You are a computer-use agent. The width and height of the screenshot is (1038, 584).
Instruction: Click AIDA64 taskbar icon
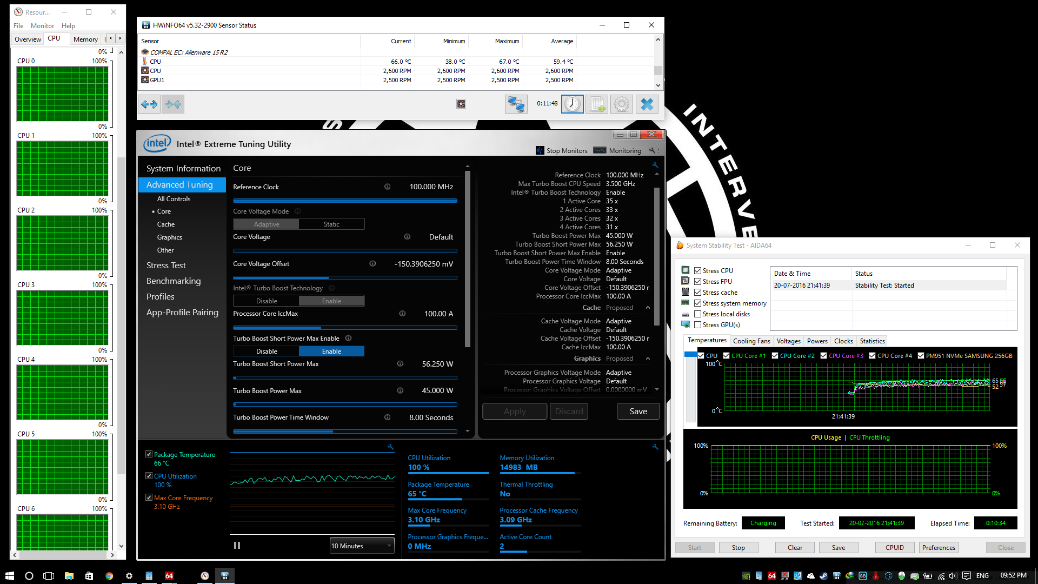(169, 576)
